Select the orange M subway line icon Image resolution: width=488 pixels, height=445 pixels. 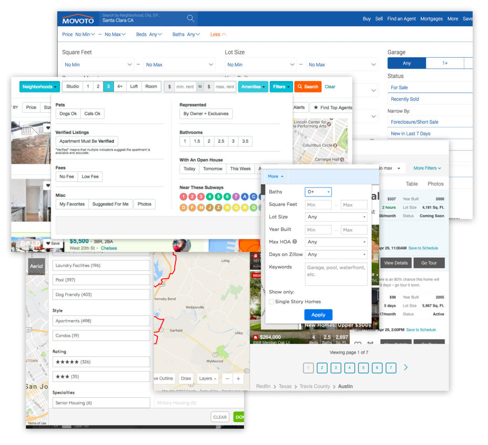[x=201, y=207]
